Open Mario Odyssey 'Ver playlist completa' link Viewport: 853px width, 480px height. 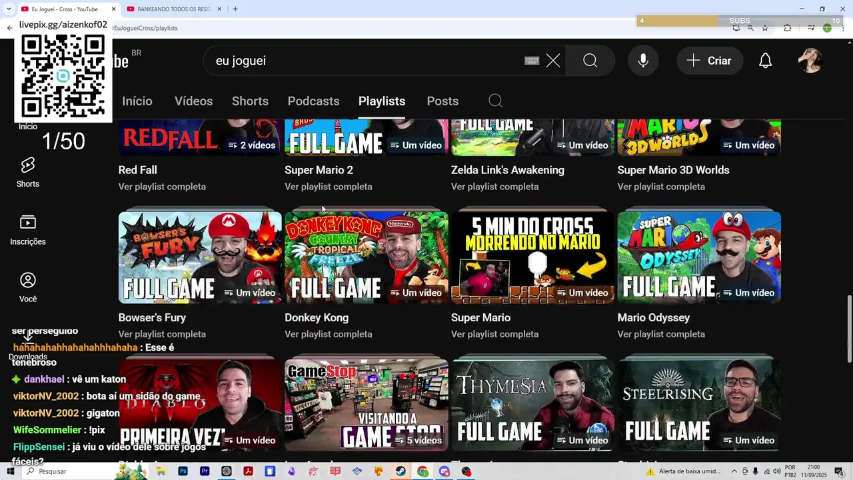click(661, 334)
